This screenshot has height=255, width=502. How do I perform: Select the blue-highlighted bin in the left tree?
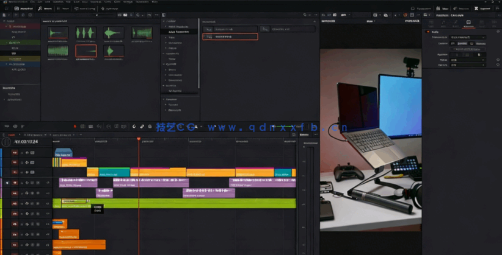pos(20,64)
